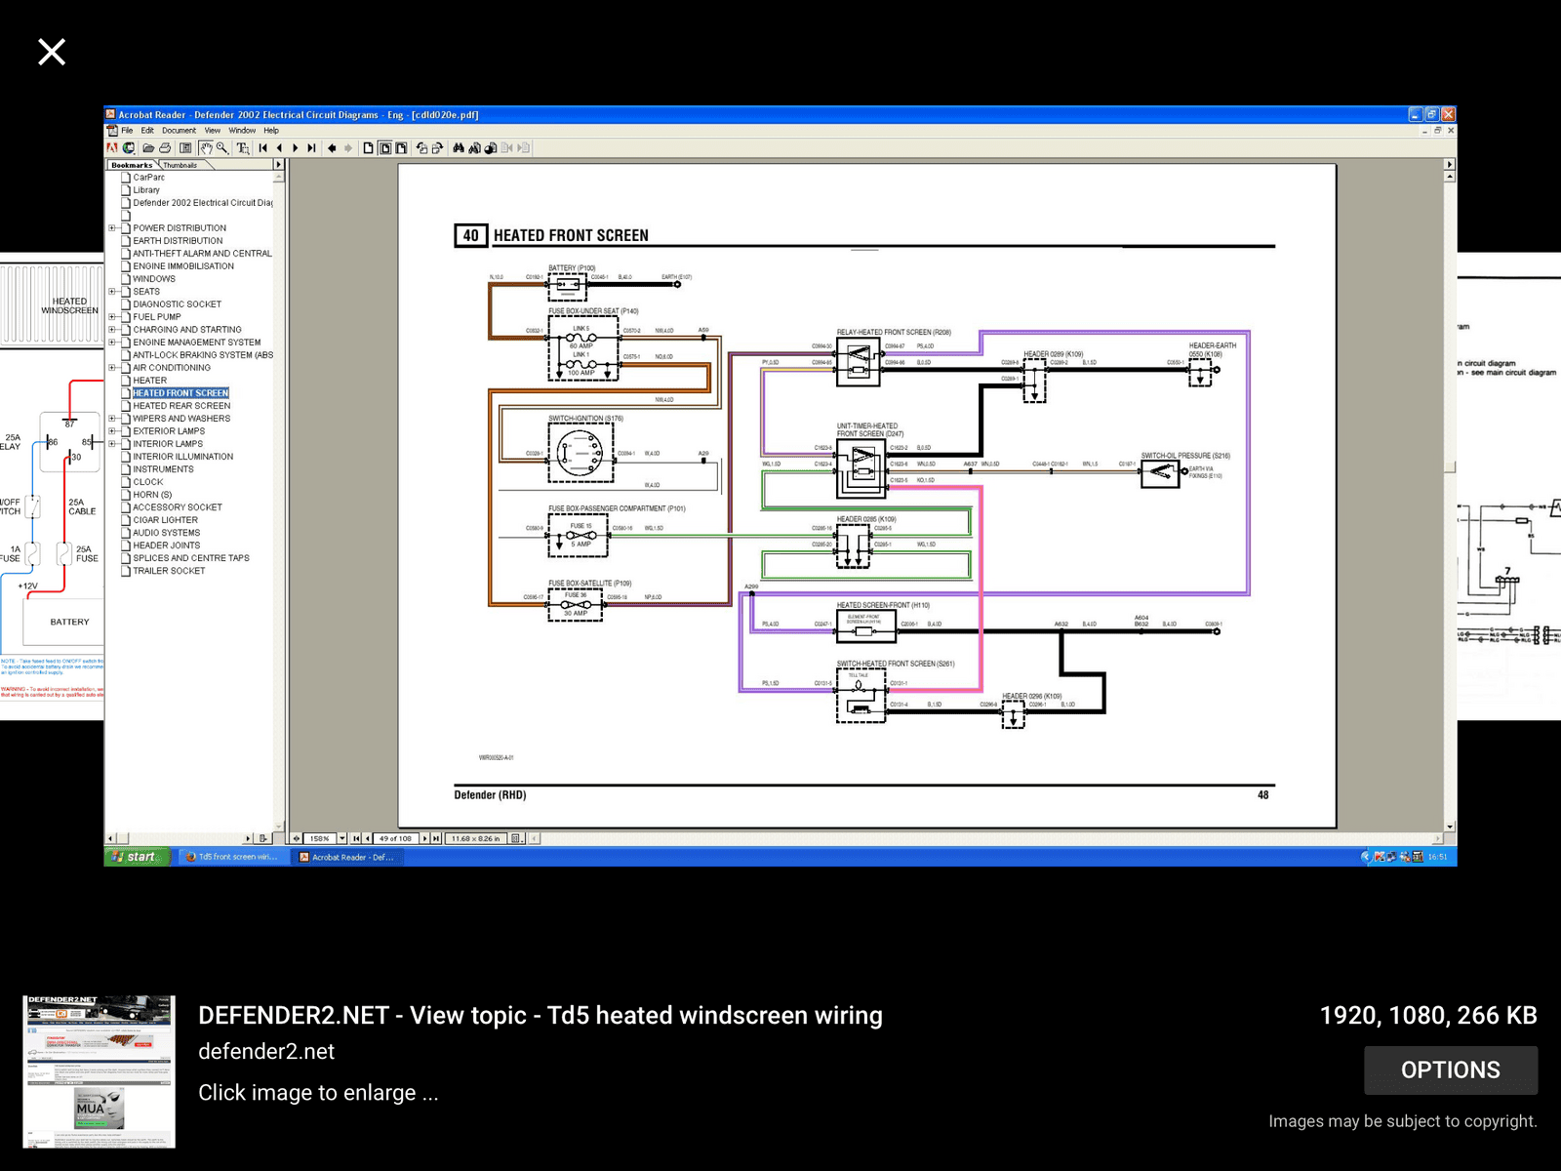Choose Fit in Window view icon

click(384, 148)
